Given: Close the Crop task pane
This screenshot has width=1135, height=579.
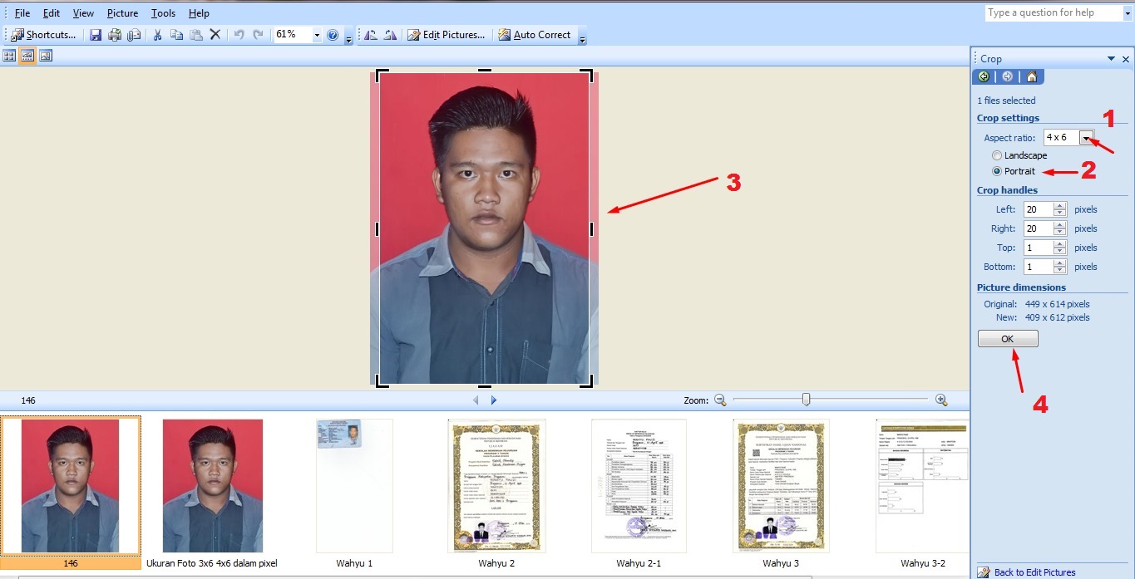Looking at the screenshot, I should click(x=1126, y=59).
